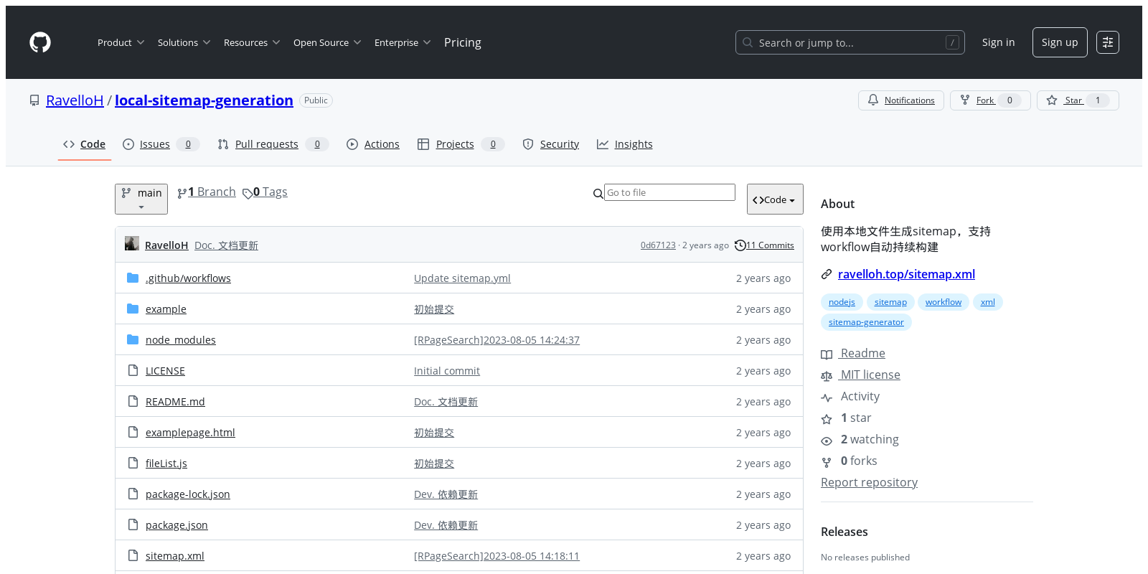Click the watching eye icon

827,441
